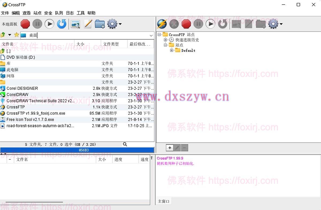Click the grey refresh icon in remote toolbar
Viewport: 321px width, 210px height.
point(223,24)
